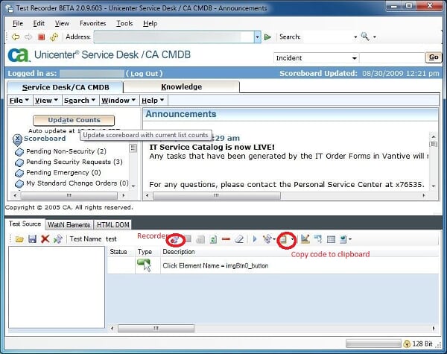The width and height of the screenshot is (447, 354).
Task: Click the blue Play test arrow
Action: point(255,239)
